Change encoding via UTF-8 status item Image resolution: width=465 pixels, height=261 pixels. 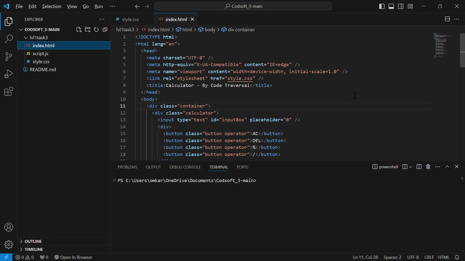[x=413, y=257]
